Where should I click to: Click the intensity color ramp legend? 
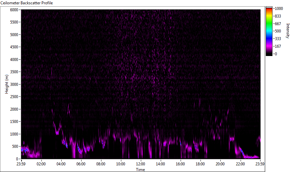(x=269, y=31)
